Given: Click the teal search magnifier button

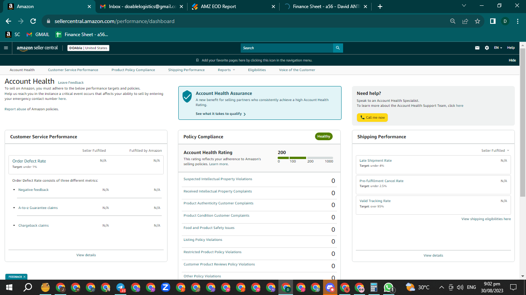Looking at the screenshot, I should coord(338,48).
